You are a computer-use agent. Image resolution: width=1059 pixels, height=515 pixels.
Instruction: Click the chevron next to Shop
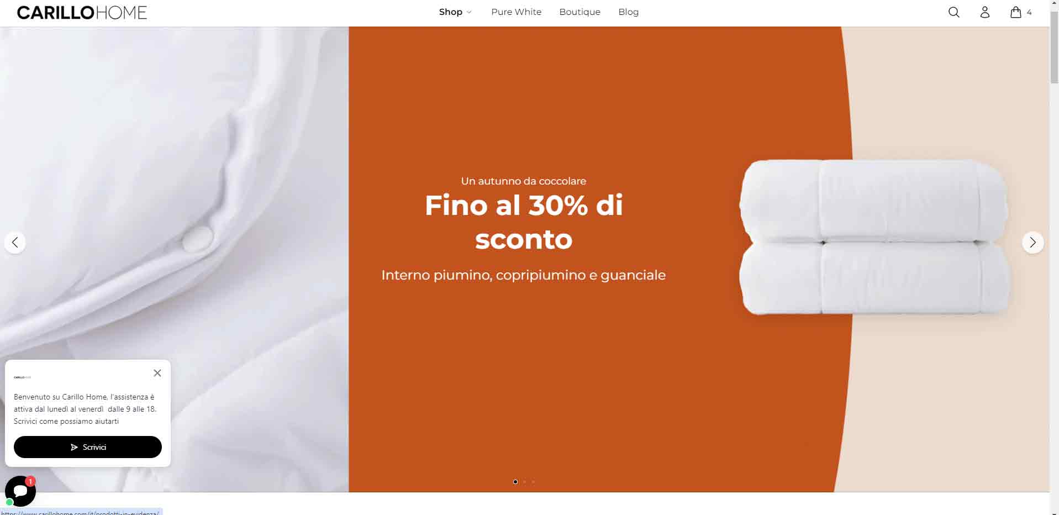(469, 12)
